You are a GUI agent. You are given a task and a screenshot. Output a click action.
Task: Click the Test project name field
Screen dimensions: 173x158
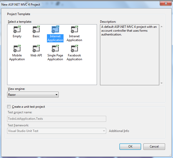pos(57,119)
